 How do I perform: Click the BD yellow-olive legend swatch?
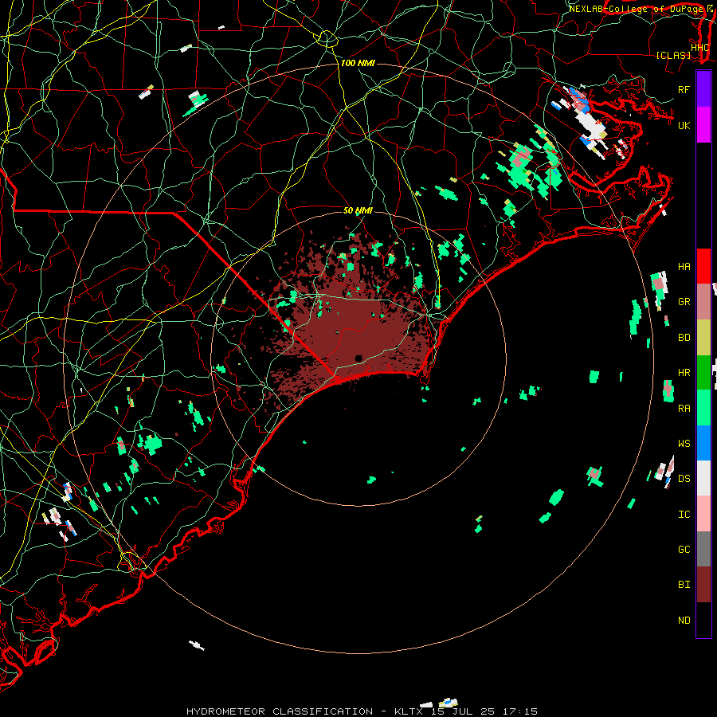[703, 338]
